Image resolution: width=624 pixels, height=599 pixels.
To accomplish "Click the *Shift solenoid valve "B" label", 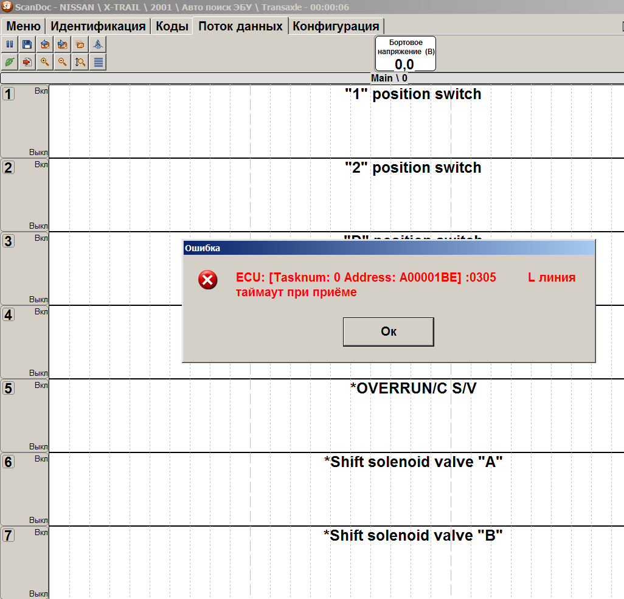I will click(x=413, y=536).
